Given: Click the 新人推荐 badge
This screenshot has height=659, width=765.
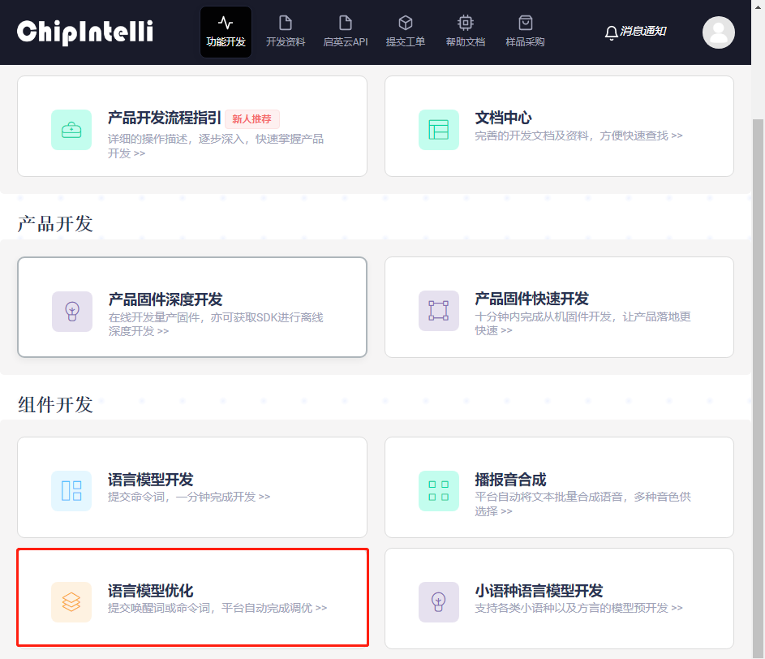Looking at the screenshot, I should (x=252, y=118).
